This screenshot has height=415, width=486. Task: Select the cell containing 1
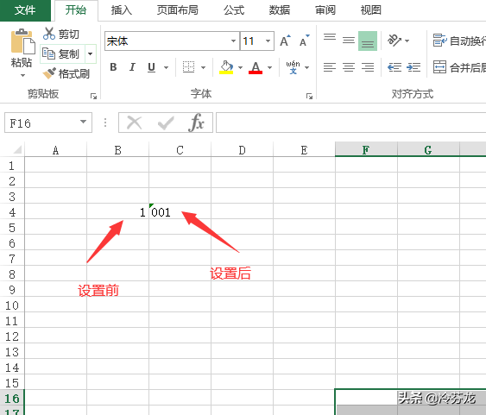(x=117, y=211)
